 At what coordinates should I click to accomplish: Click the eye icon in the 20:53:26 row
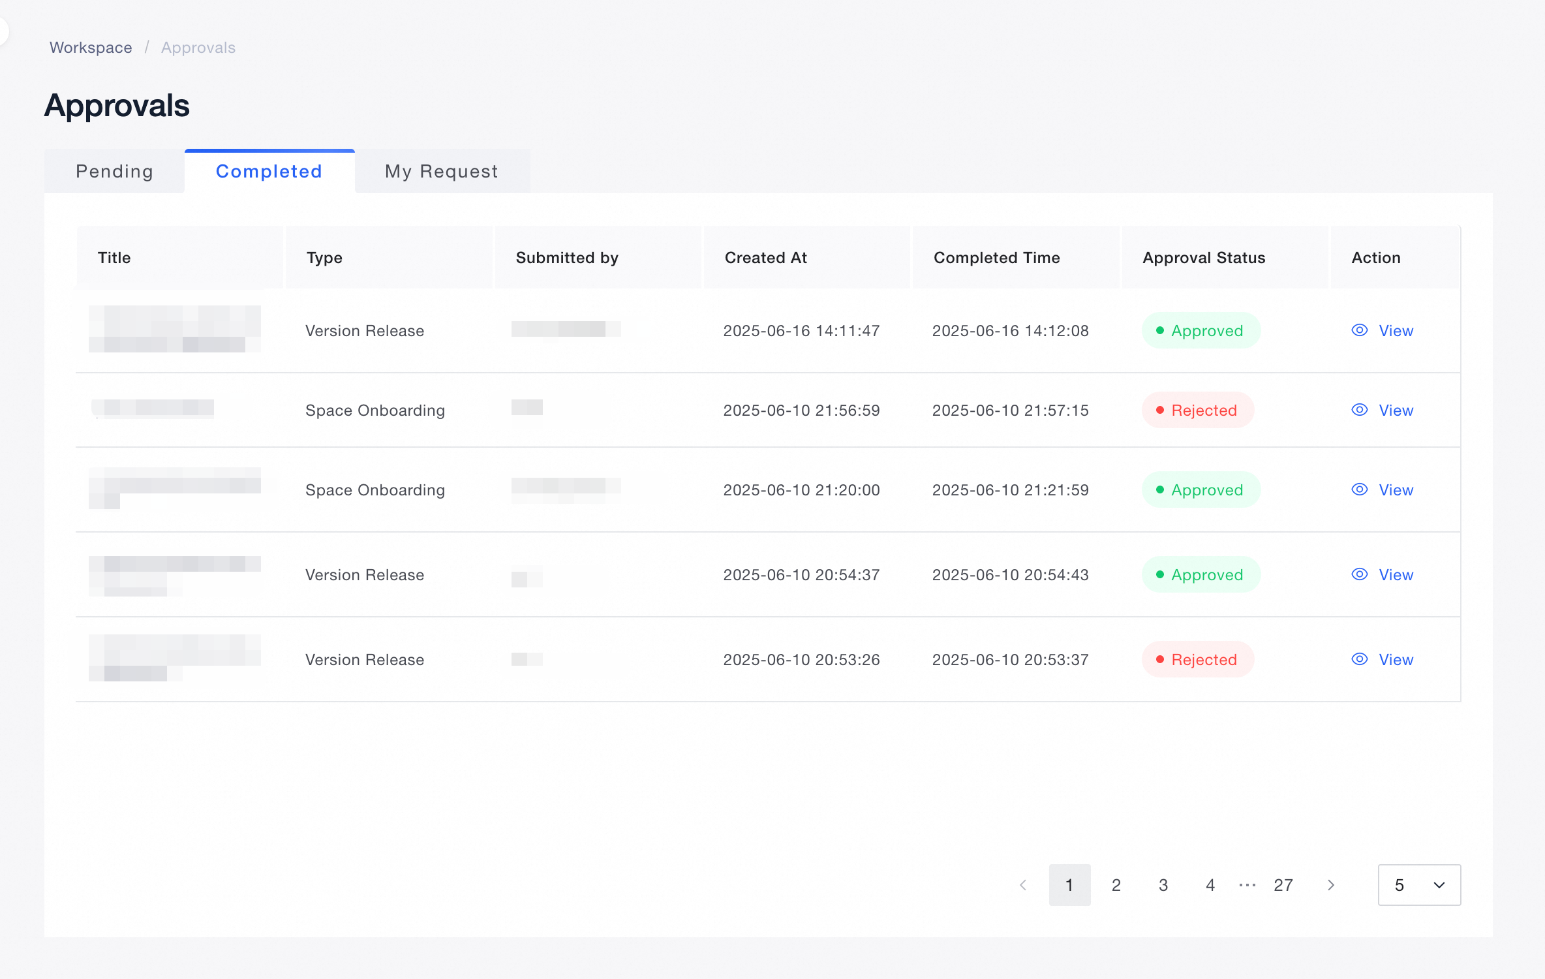point(1360,659)
